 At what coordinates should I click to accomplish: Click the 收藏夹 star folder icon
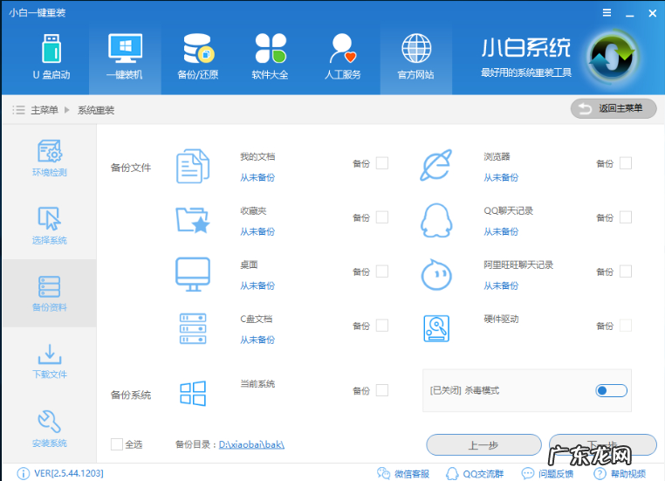point(193,220)
